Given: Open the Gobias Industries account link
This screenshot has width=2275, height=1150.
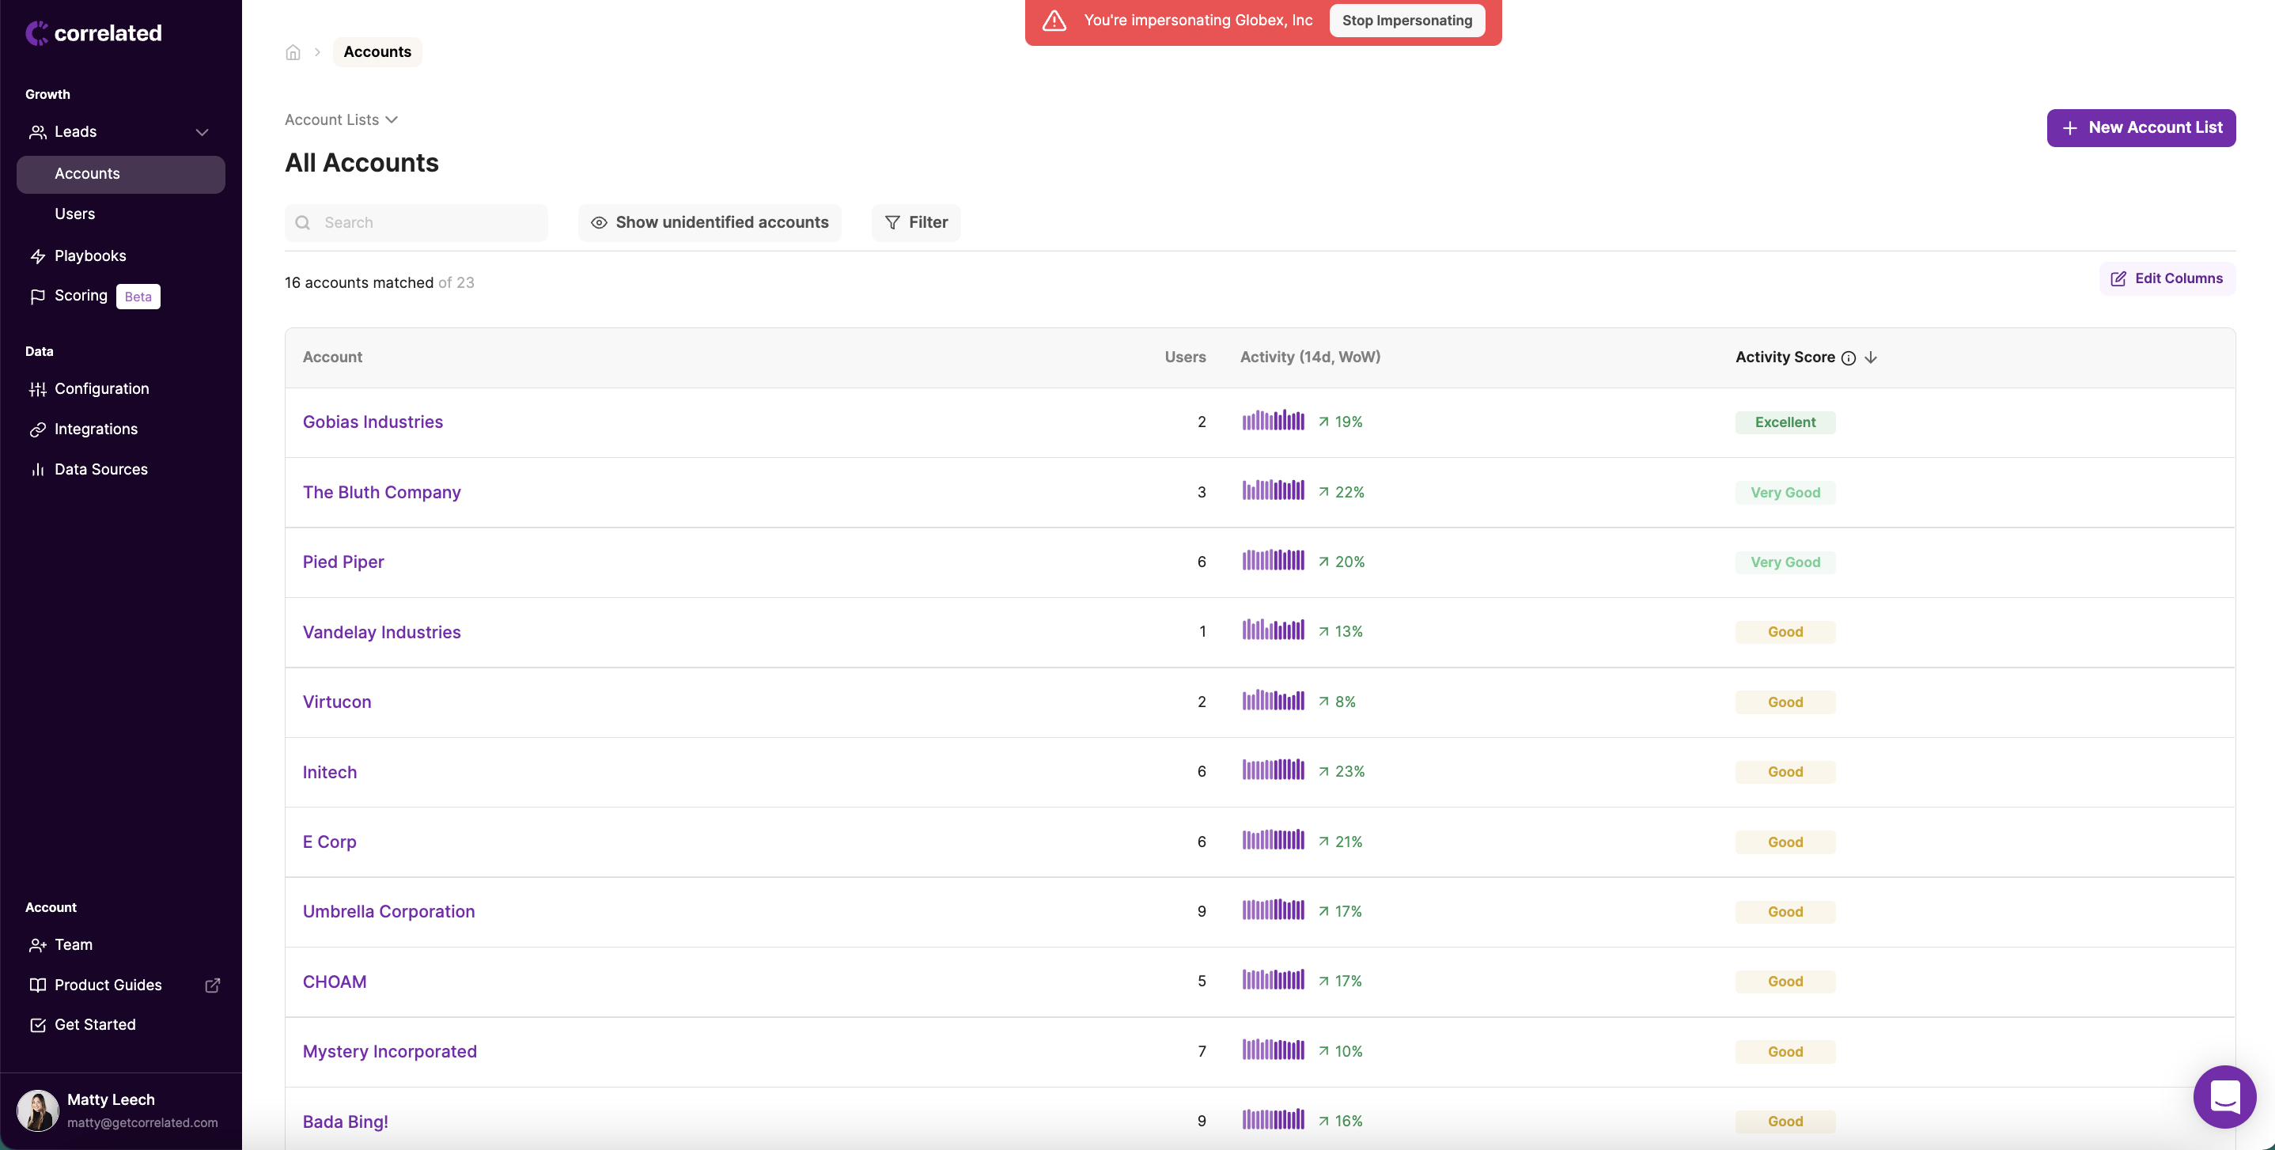Looking at the screenshot, I should pos(373,422).
